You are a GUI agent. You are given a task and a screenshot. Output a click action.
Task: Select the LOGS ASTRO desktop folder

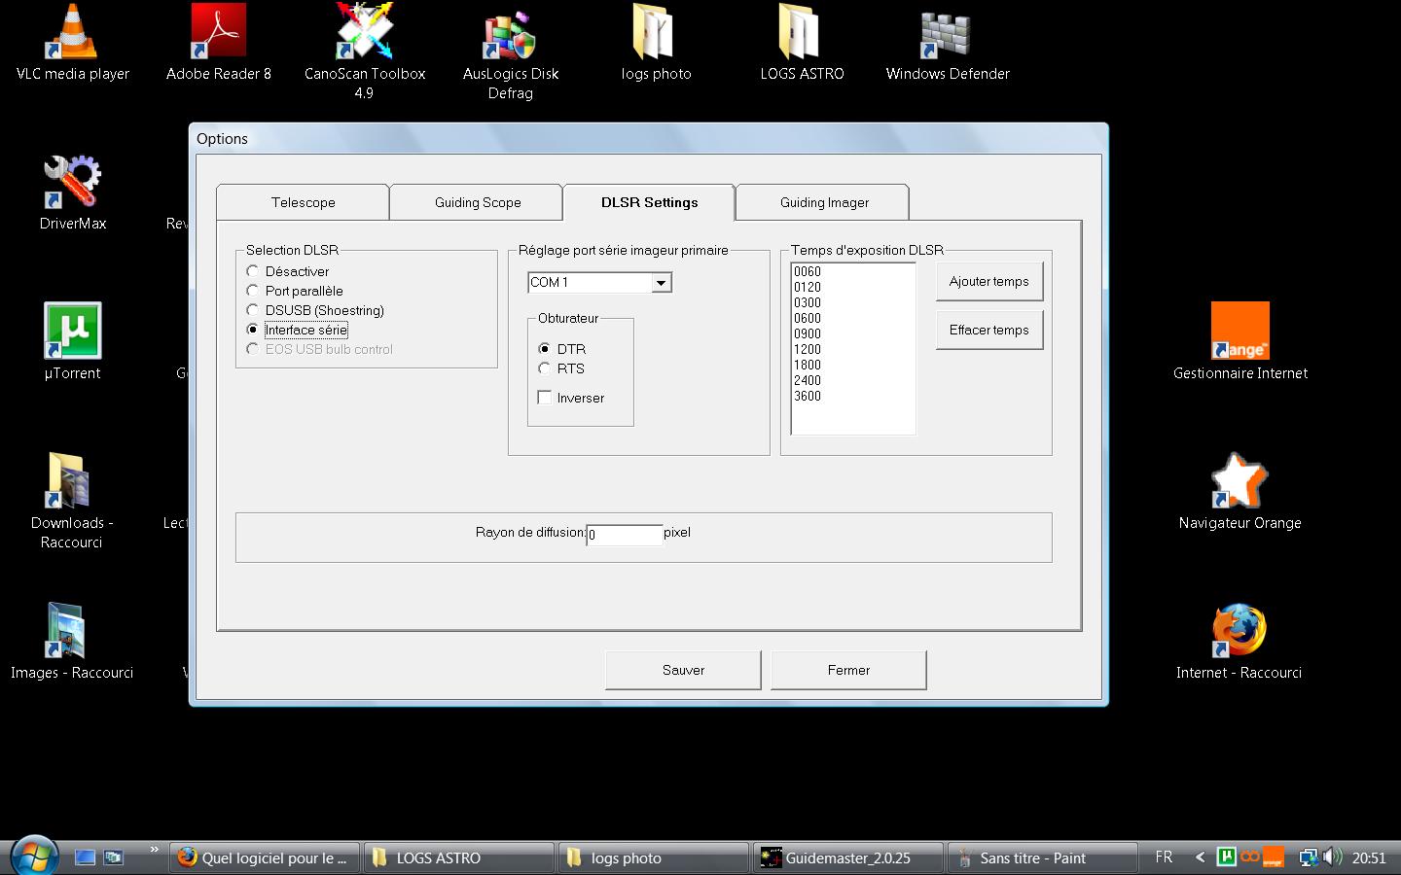[x=803, y=42]
